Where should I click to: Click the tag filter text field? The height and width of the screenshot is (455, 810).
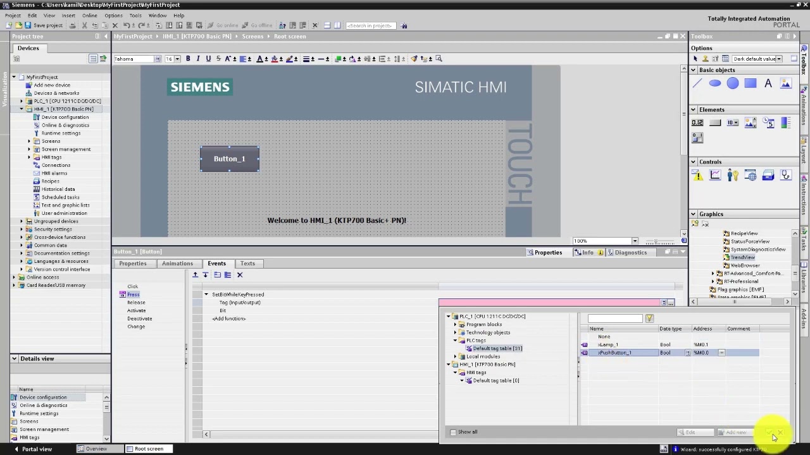(x=615, y=318)
